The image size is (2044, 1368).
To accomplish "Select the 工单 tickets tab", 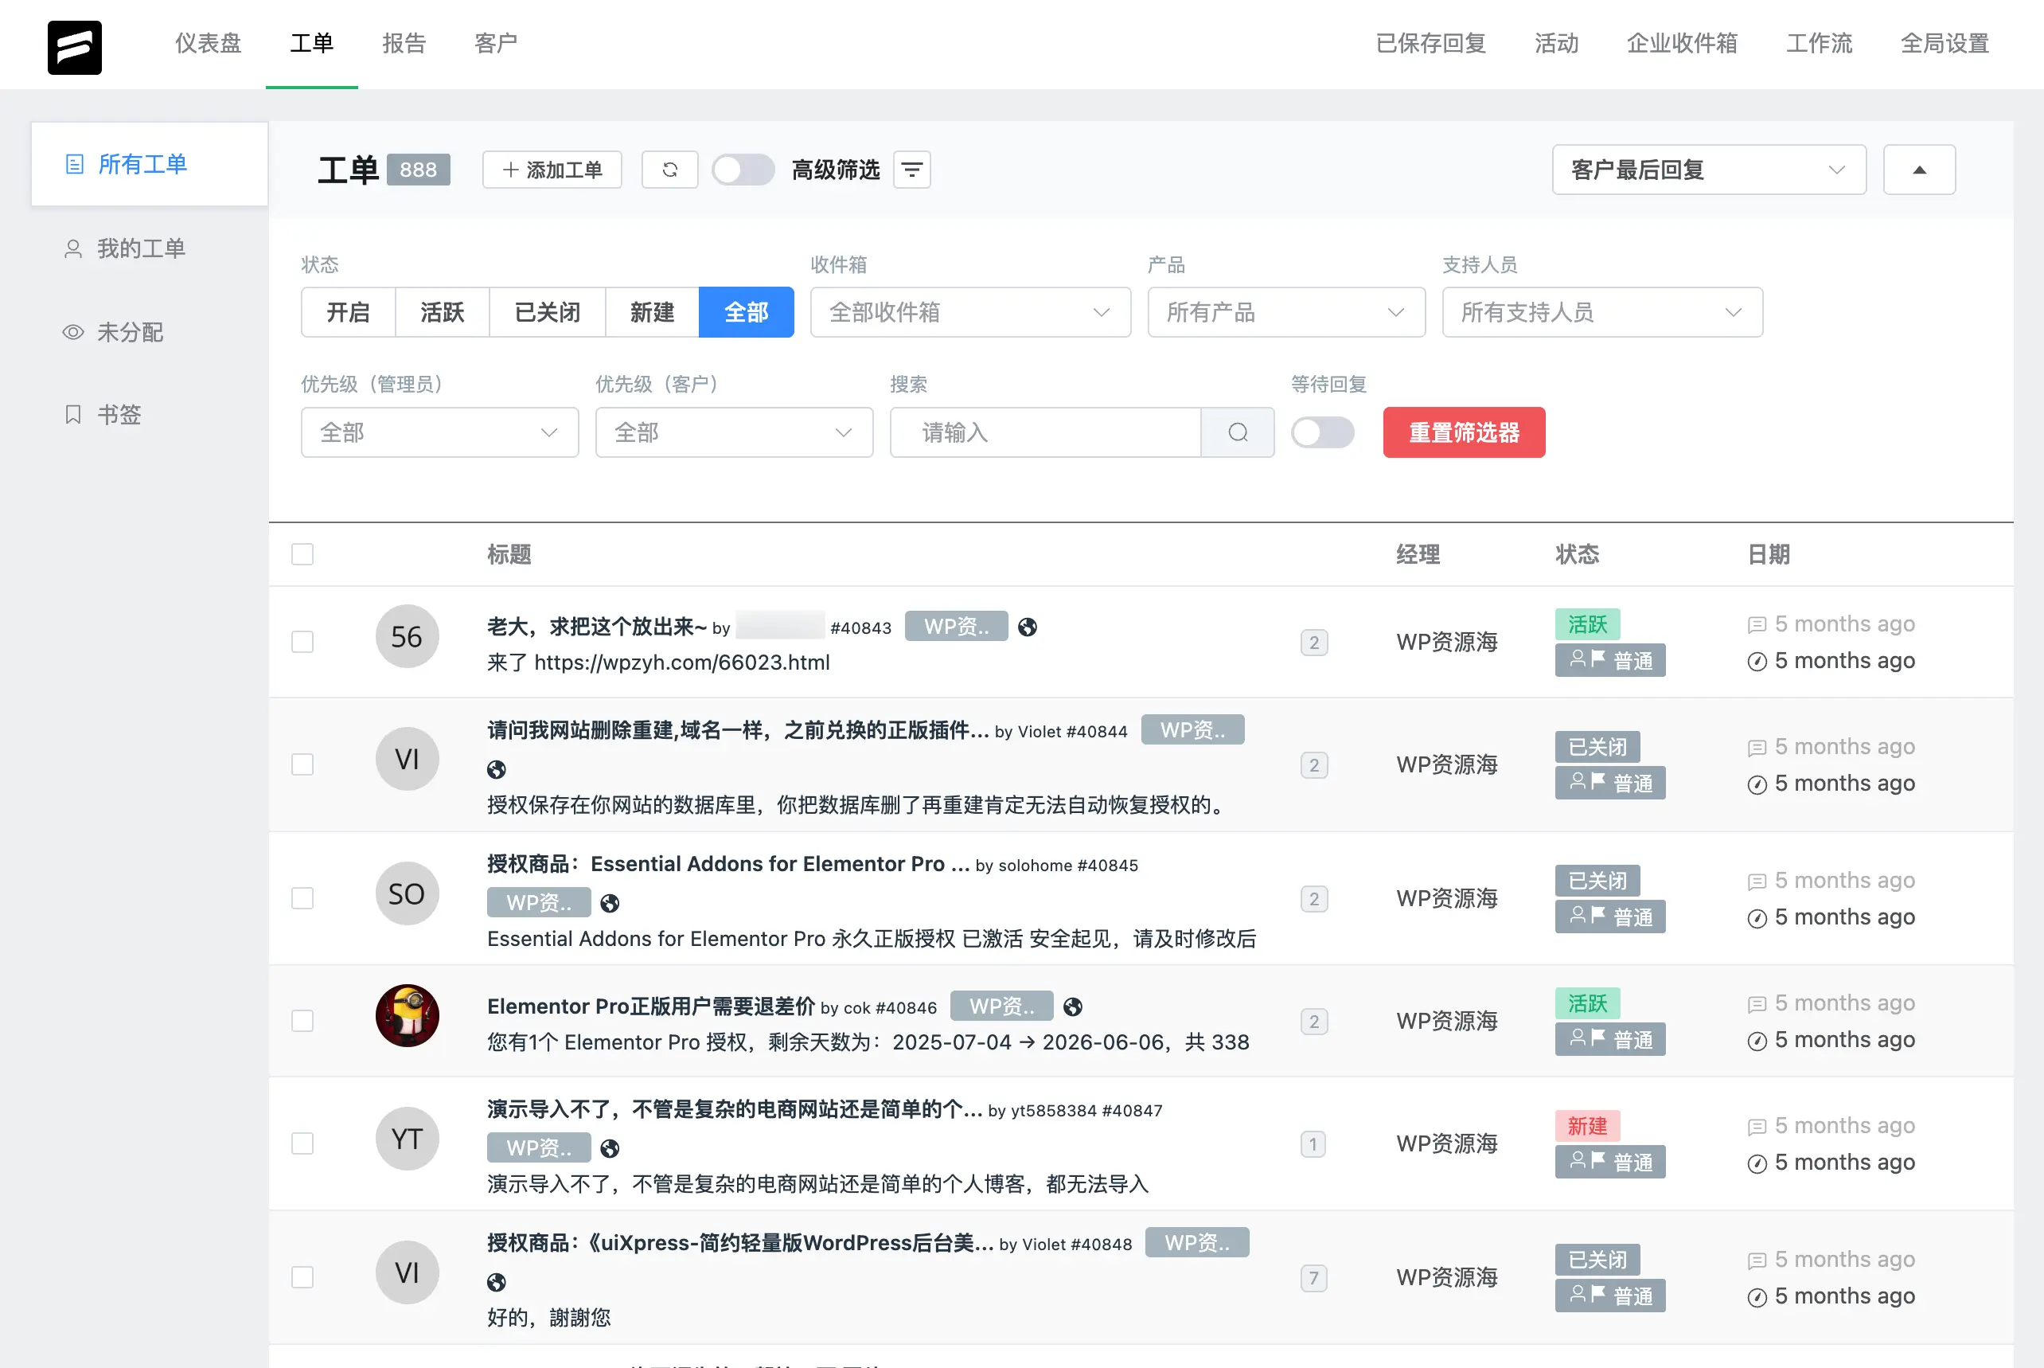I will pos(311,44).
